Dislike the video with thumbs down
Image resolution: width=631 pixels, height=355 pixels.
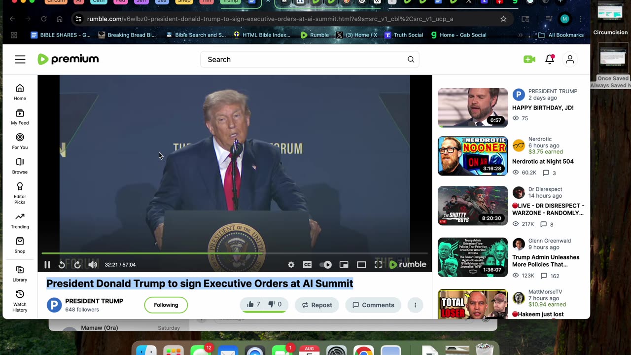(275, 305)
